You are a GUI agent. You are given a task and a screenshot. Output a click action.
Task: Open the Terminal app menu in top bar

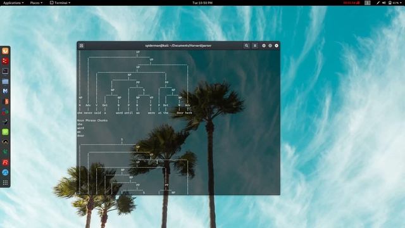(x=60, y=3)
